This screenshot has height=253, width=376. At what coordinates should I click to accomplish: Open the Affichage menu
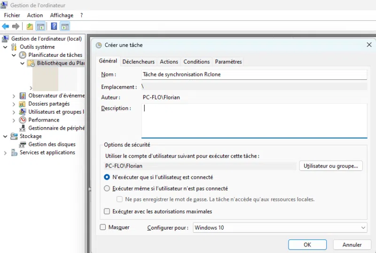point(62,15)
